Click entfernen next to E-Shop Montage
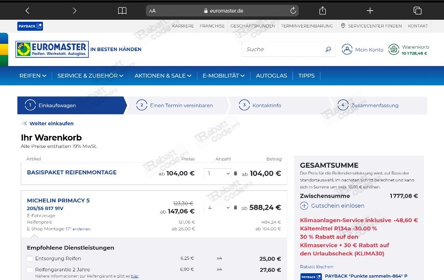444x280 pixels. [x=82, y=229]
